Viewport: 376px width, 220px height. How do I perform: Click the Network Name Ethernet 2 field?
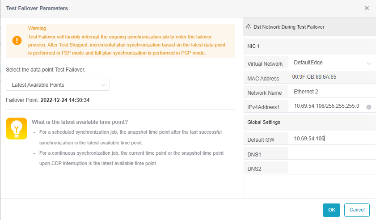pos(332,91)
